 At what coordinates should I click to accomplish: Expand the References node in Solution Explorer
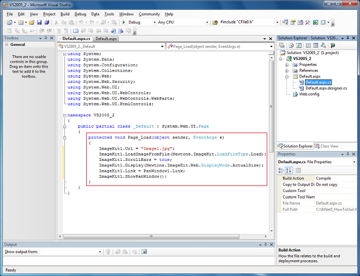click(286, 71)
